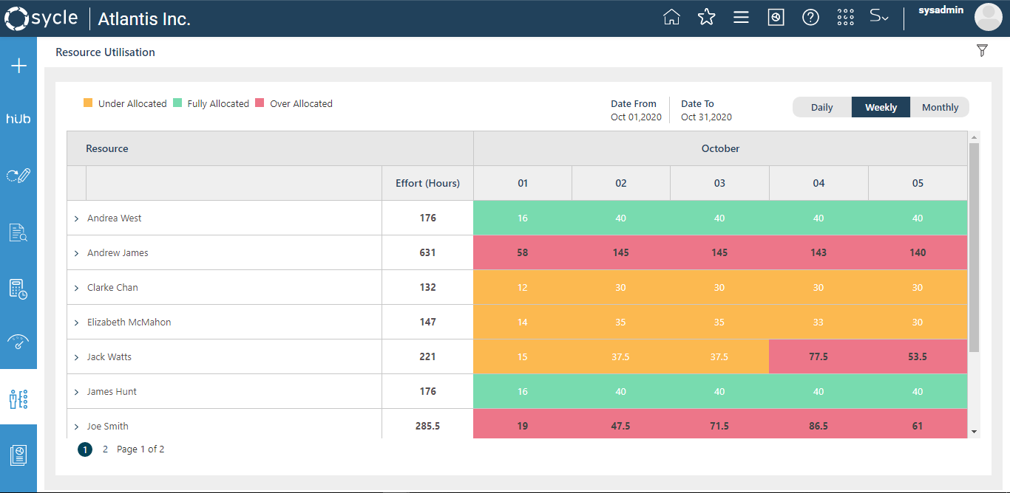Go to page 2
Viewport: 1010px width, 493px height.
[x=105, y=449]
